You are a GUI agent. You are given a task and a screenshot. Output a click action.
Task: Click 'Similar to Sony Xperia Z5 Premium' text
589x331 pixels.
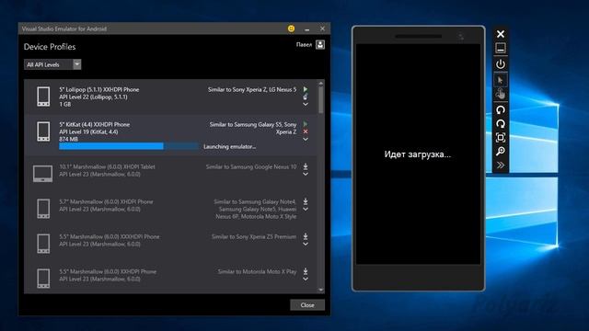254,236
